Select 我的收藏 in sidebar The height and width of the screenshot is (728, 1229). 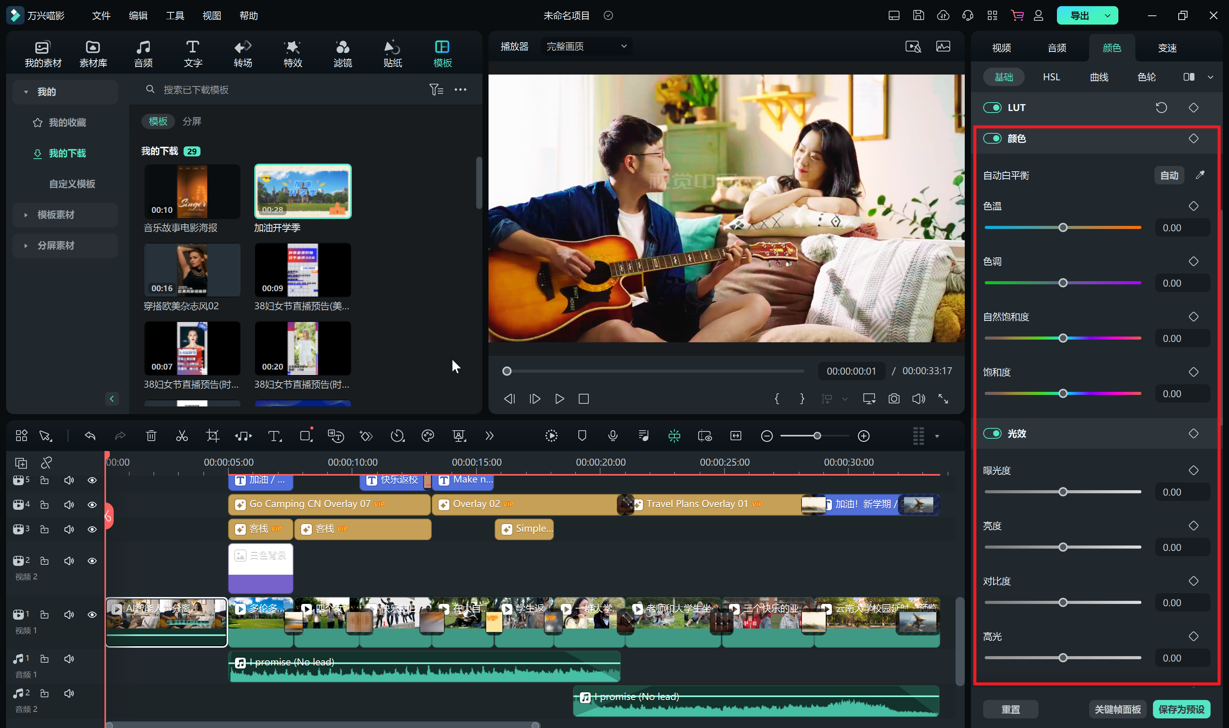(67, 122)
